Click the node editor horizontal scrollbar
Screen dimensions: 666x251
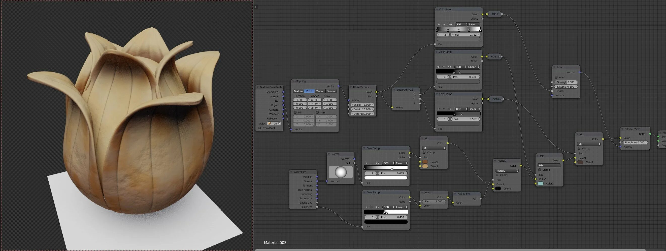point(450,250)
